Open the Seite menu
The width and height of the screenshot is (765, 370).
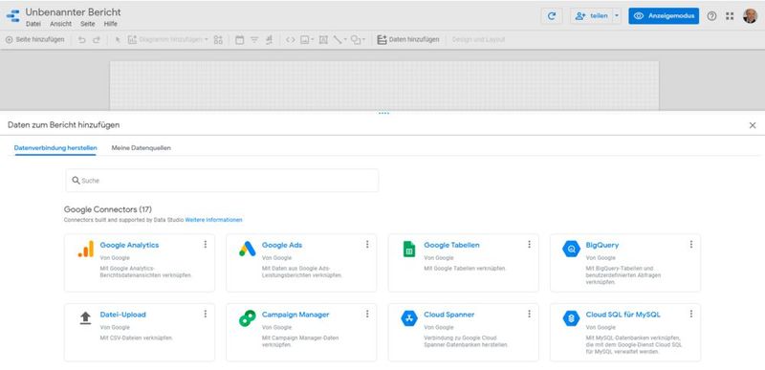pyautogui.click(x=88, y=24)
